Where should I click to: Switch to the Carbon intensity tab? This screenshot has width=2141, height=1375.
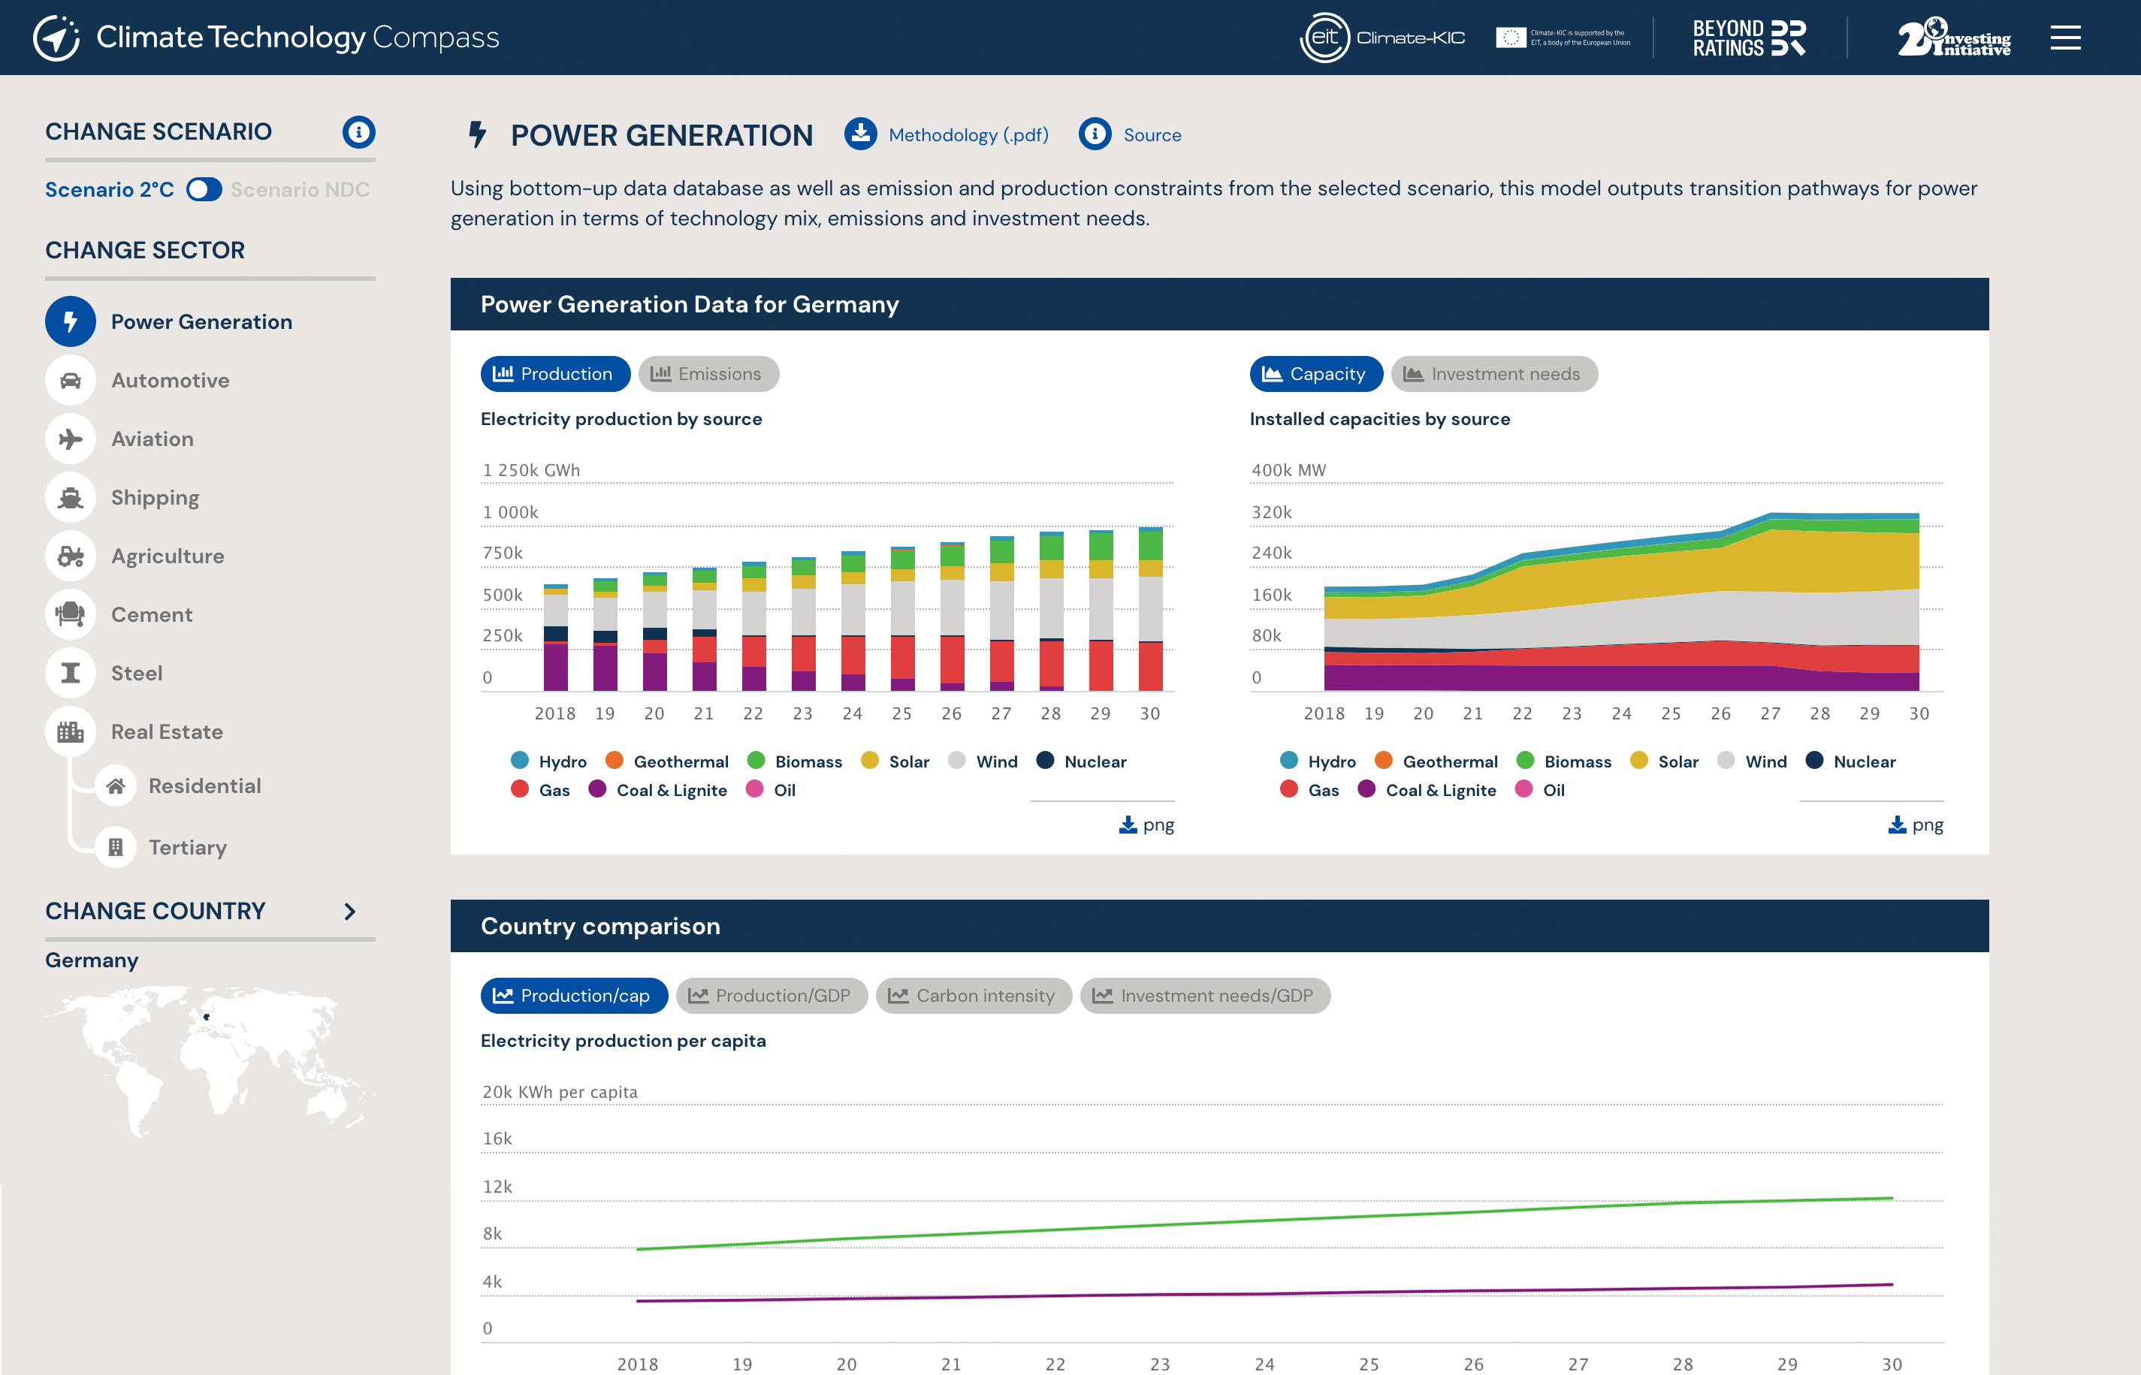(x=974, y=996)
